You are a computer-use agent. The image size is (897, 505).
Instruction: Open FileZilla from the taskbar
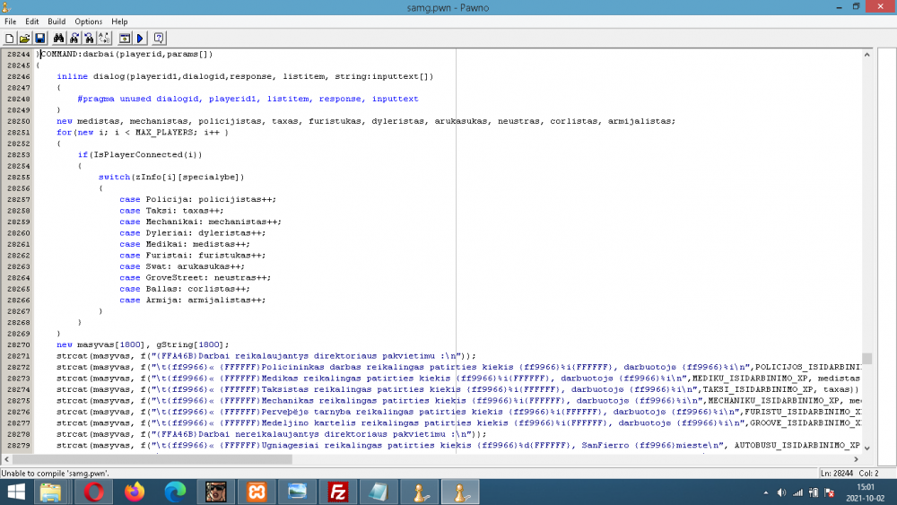(x=338, y=492)
